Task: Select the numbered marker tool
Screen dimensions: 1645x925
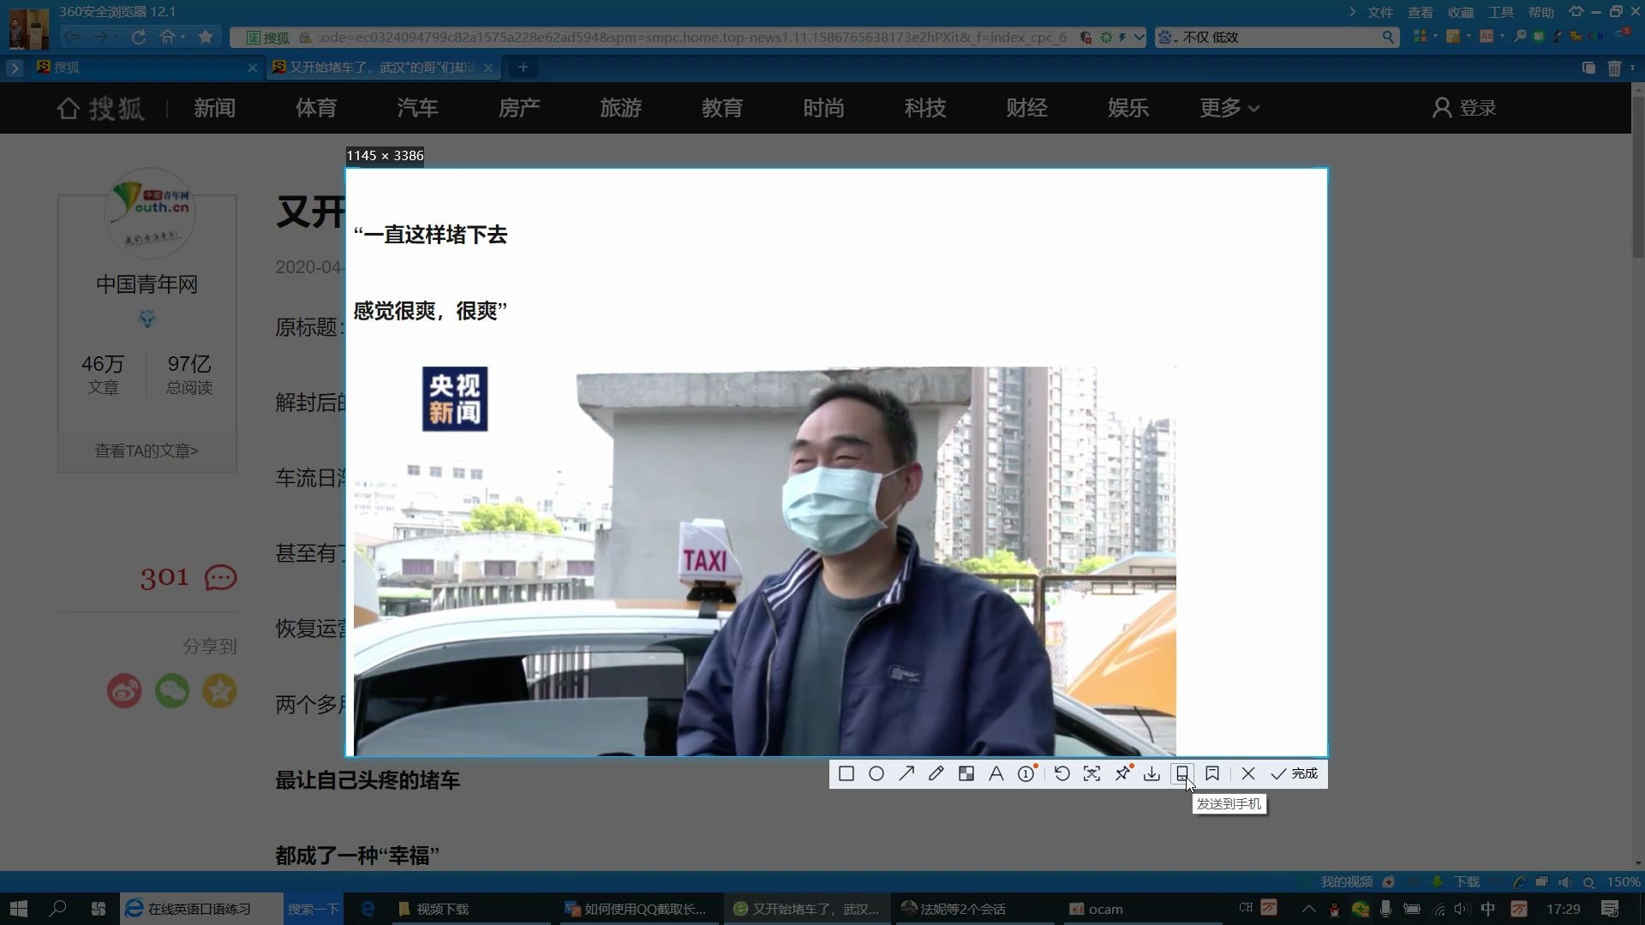Action: 1026,773
